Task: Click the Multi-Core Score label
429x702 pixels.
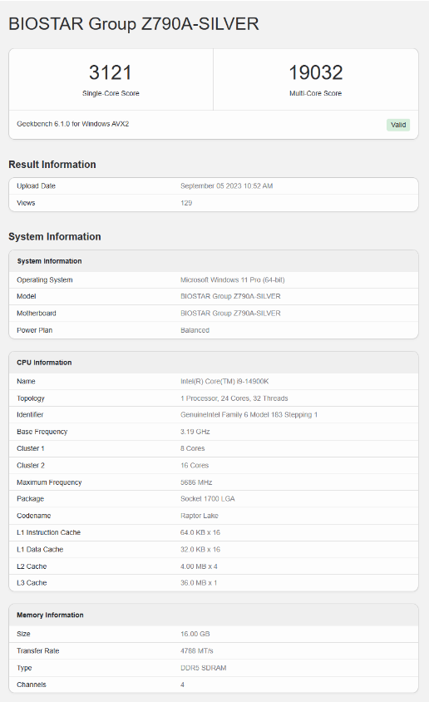Action: [315, 93]
